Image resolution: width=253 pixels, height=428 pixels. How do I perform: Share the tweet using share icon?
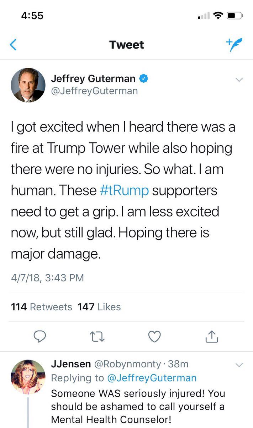point(211,336)
